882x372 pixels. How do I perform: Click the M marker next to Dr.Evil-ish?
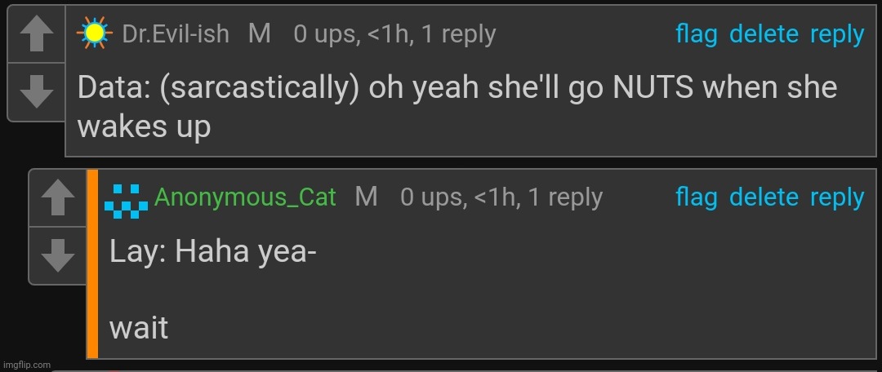259,33
